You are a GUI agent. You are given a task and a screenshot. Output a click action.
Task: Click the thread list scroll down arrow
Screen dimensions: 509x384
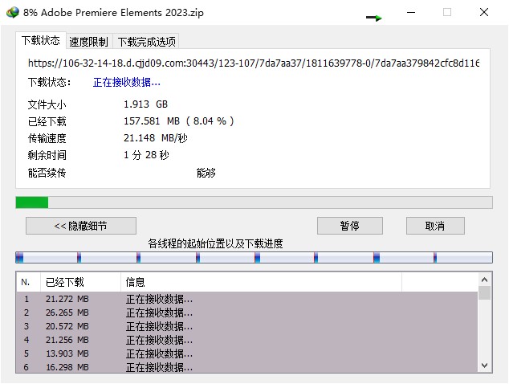(484, 366)
